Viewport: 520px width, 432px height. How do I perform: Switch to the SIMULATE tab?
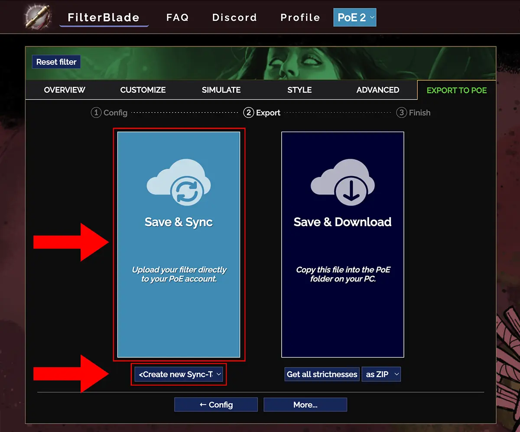click(x=221, y=90)
